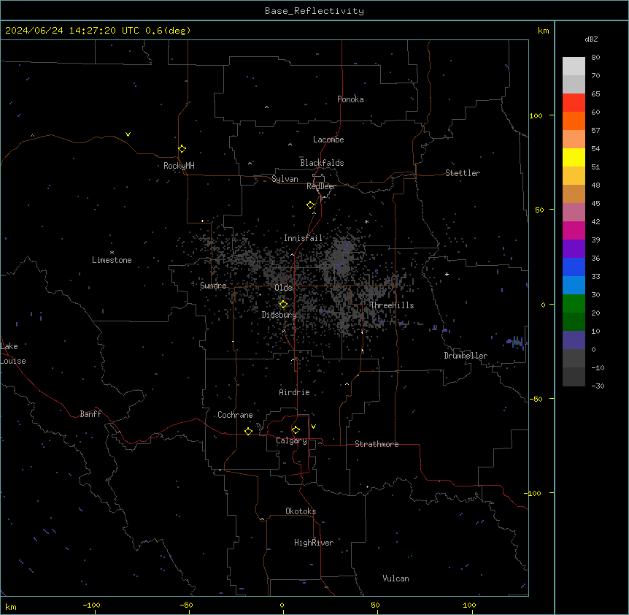Image resolution: width=629 pixels, height=615 pixels.
Task: Click the Ponoka city label
Action: click(350, 99)
